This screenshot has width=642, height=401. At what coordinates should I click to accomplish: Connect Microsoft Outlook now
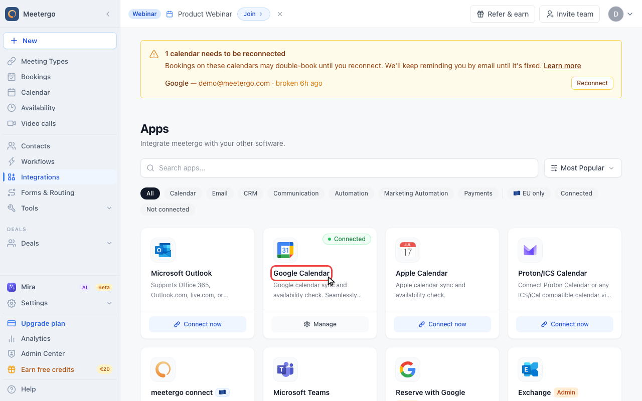point(198,324)
